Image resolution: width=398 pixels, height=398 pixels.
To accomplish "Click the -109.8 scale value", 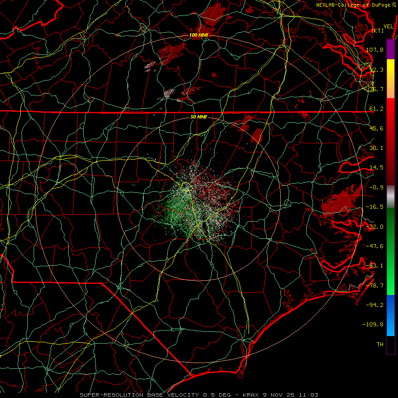I will click(373, 325).
